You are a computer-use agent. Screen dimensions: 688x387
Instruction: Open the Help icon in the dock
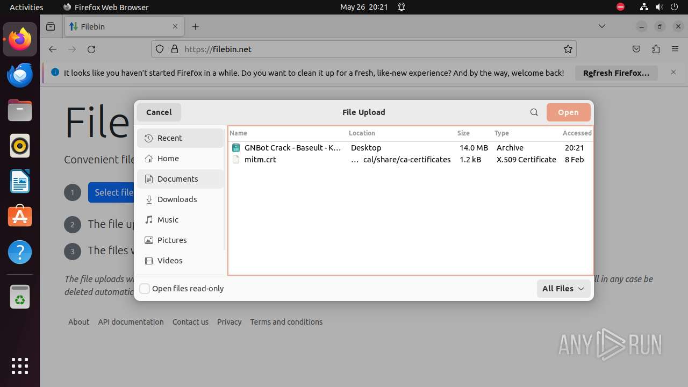20,252
